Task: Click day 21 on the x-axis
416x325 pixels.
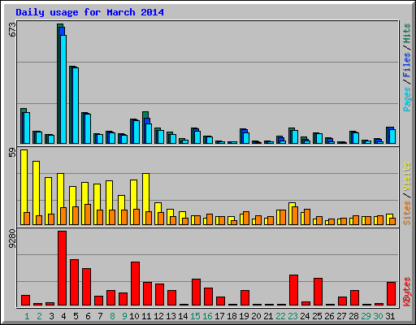Action: coord(268,316)
